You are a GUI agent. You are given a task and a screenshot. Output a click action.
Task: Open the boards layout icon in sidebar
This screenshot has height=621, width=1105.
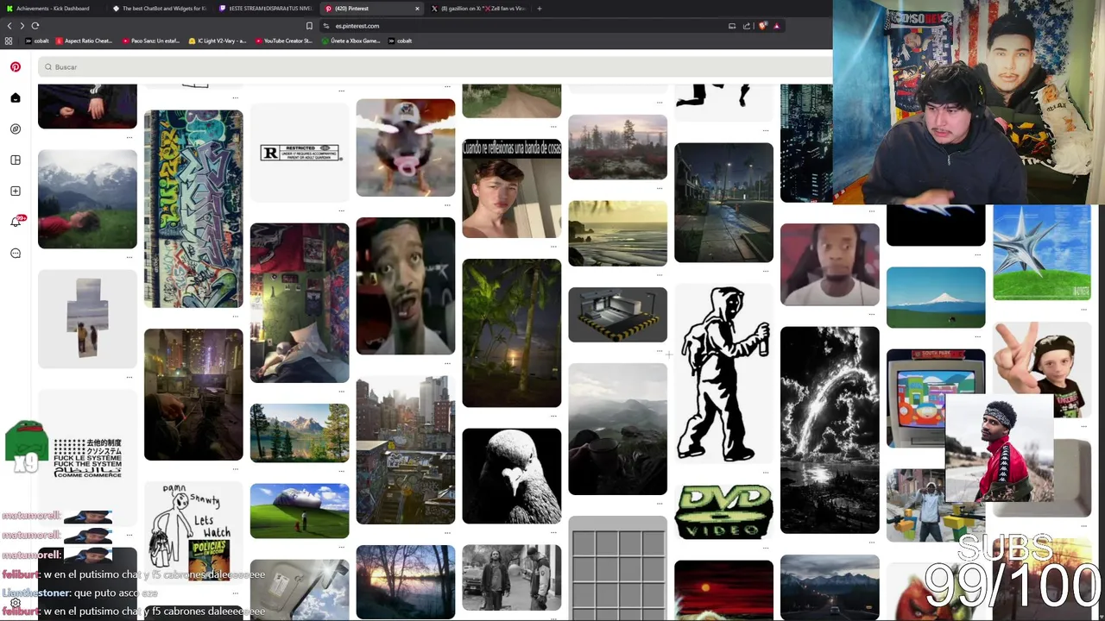16,160
